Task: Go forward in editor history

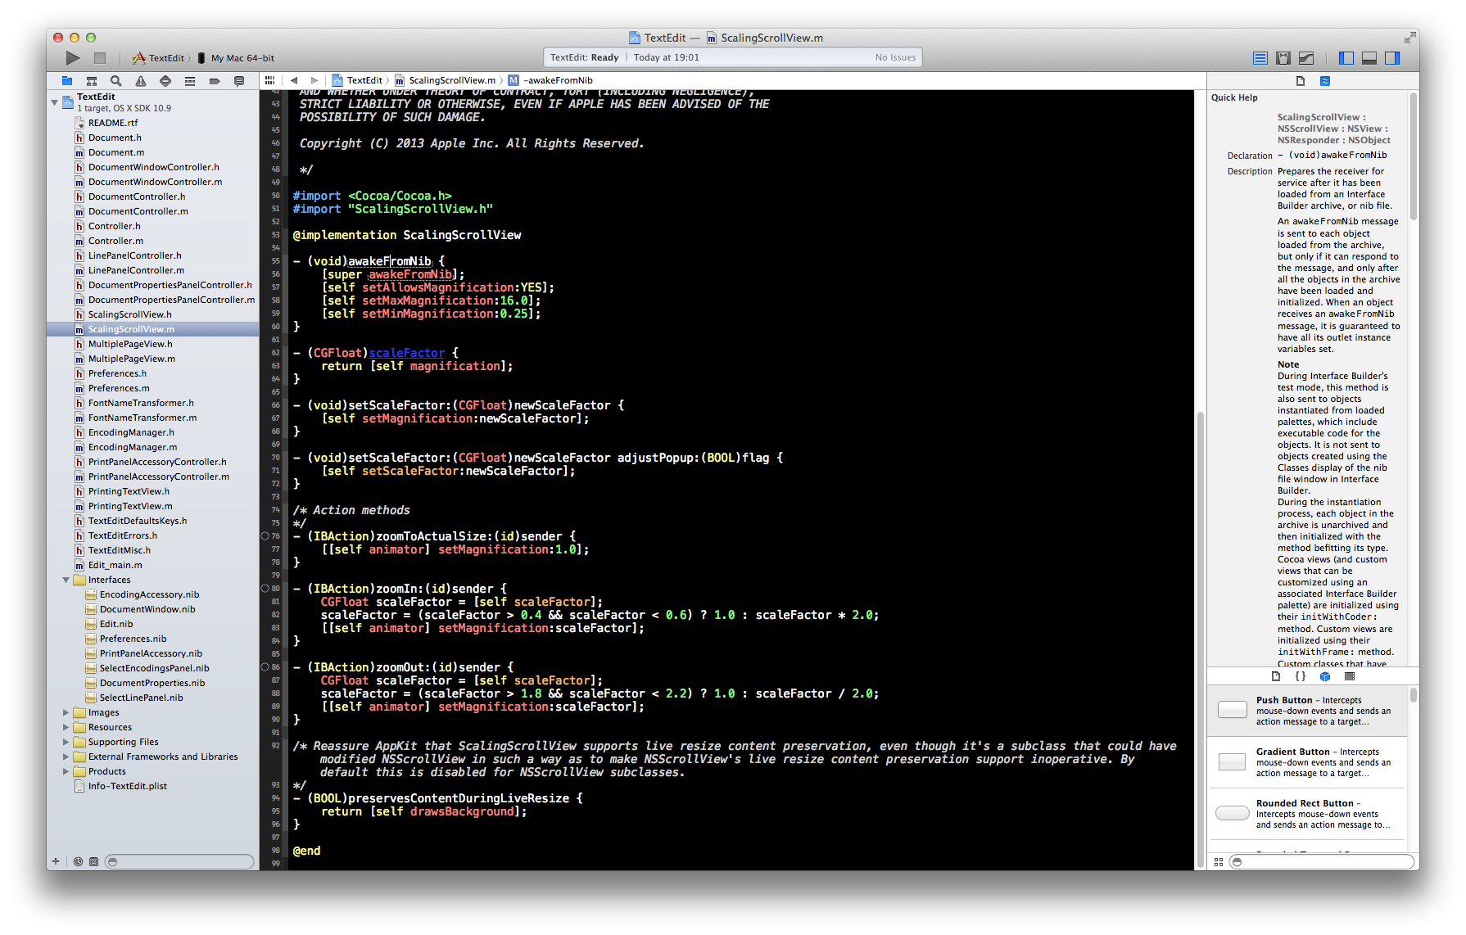Action: click(314, 80)
